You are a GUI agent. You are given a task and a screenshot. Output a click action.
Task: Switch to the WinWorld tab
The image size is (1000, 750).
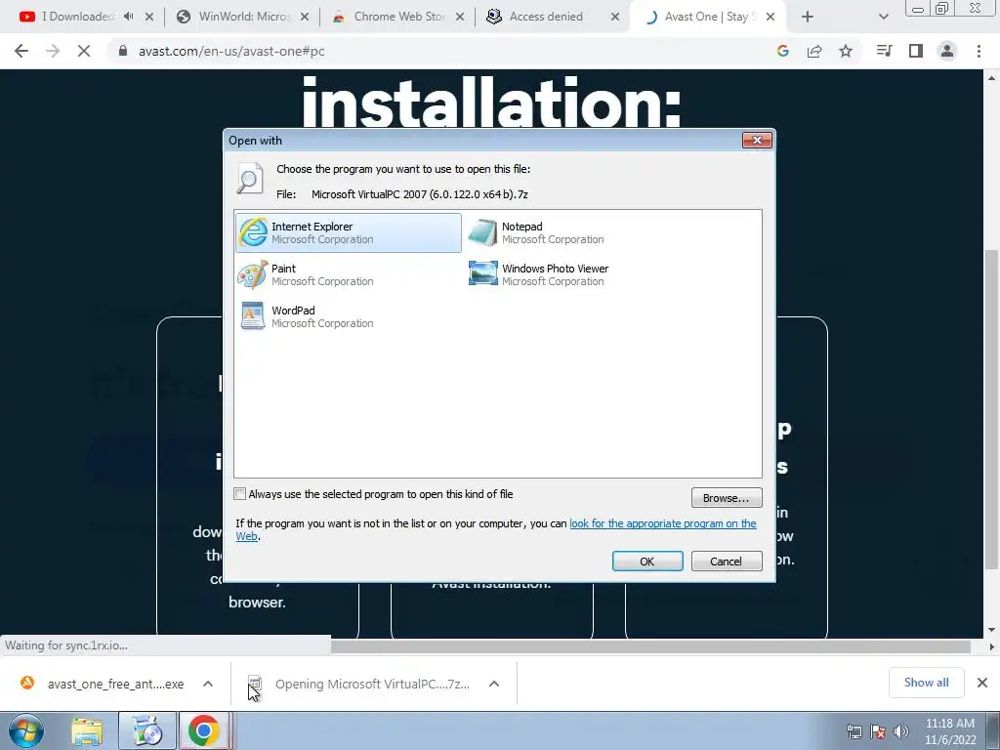[x=242, y=17]
